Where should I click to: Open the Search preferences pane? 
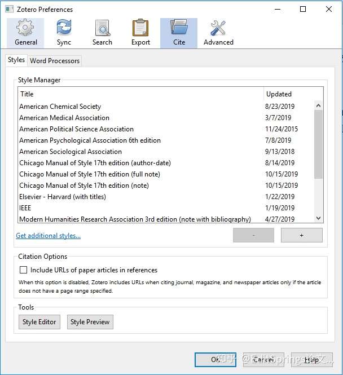click(102, 33)
